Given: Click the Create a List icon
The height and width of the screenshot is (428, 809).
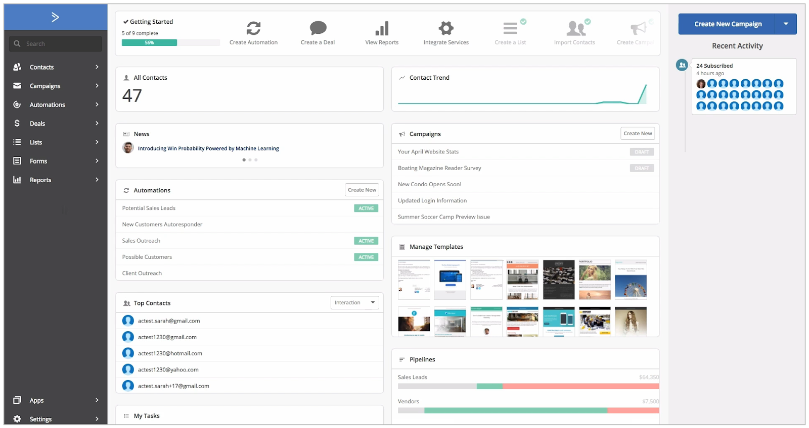Looking at the screenshot, I should pyautogui.click(x=510, y=28).
